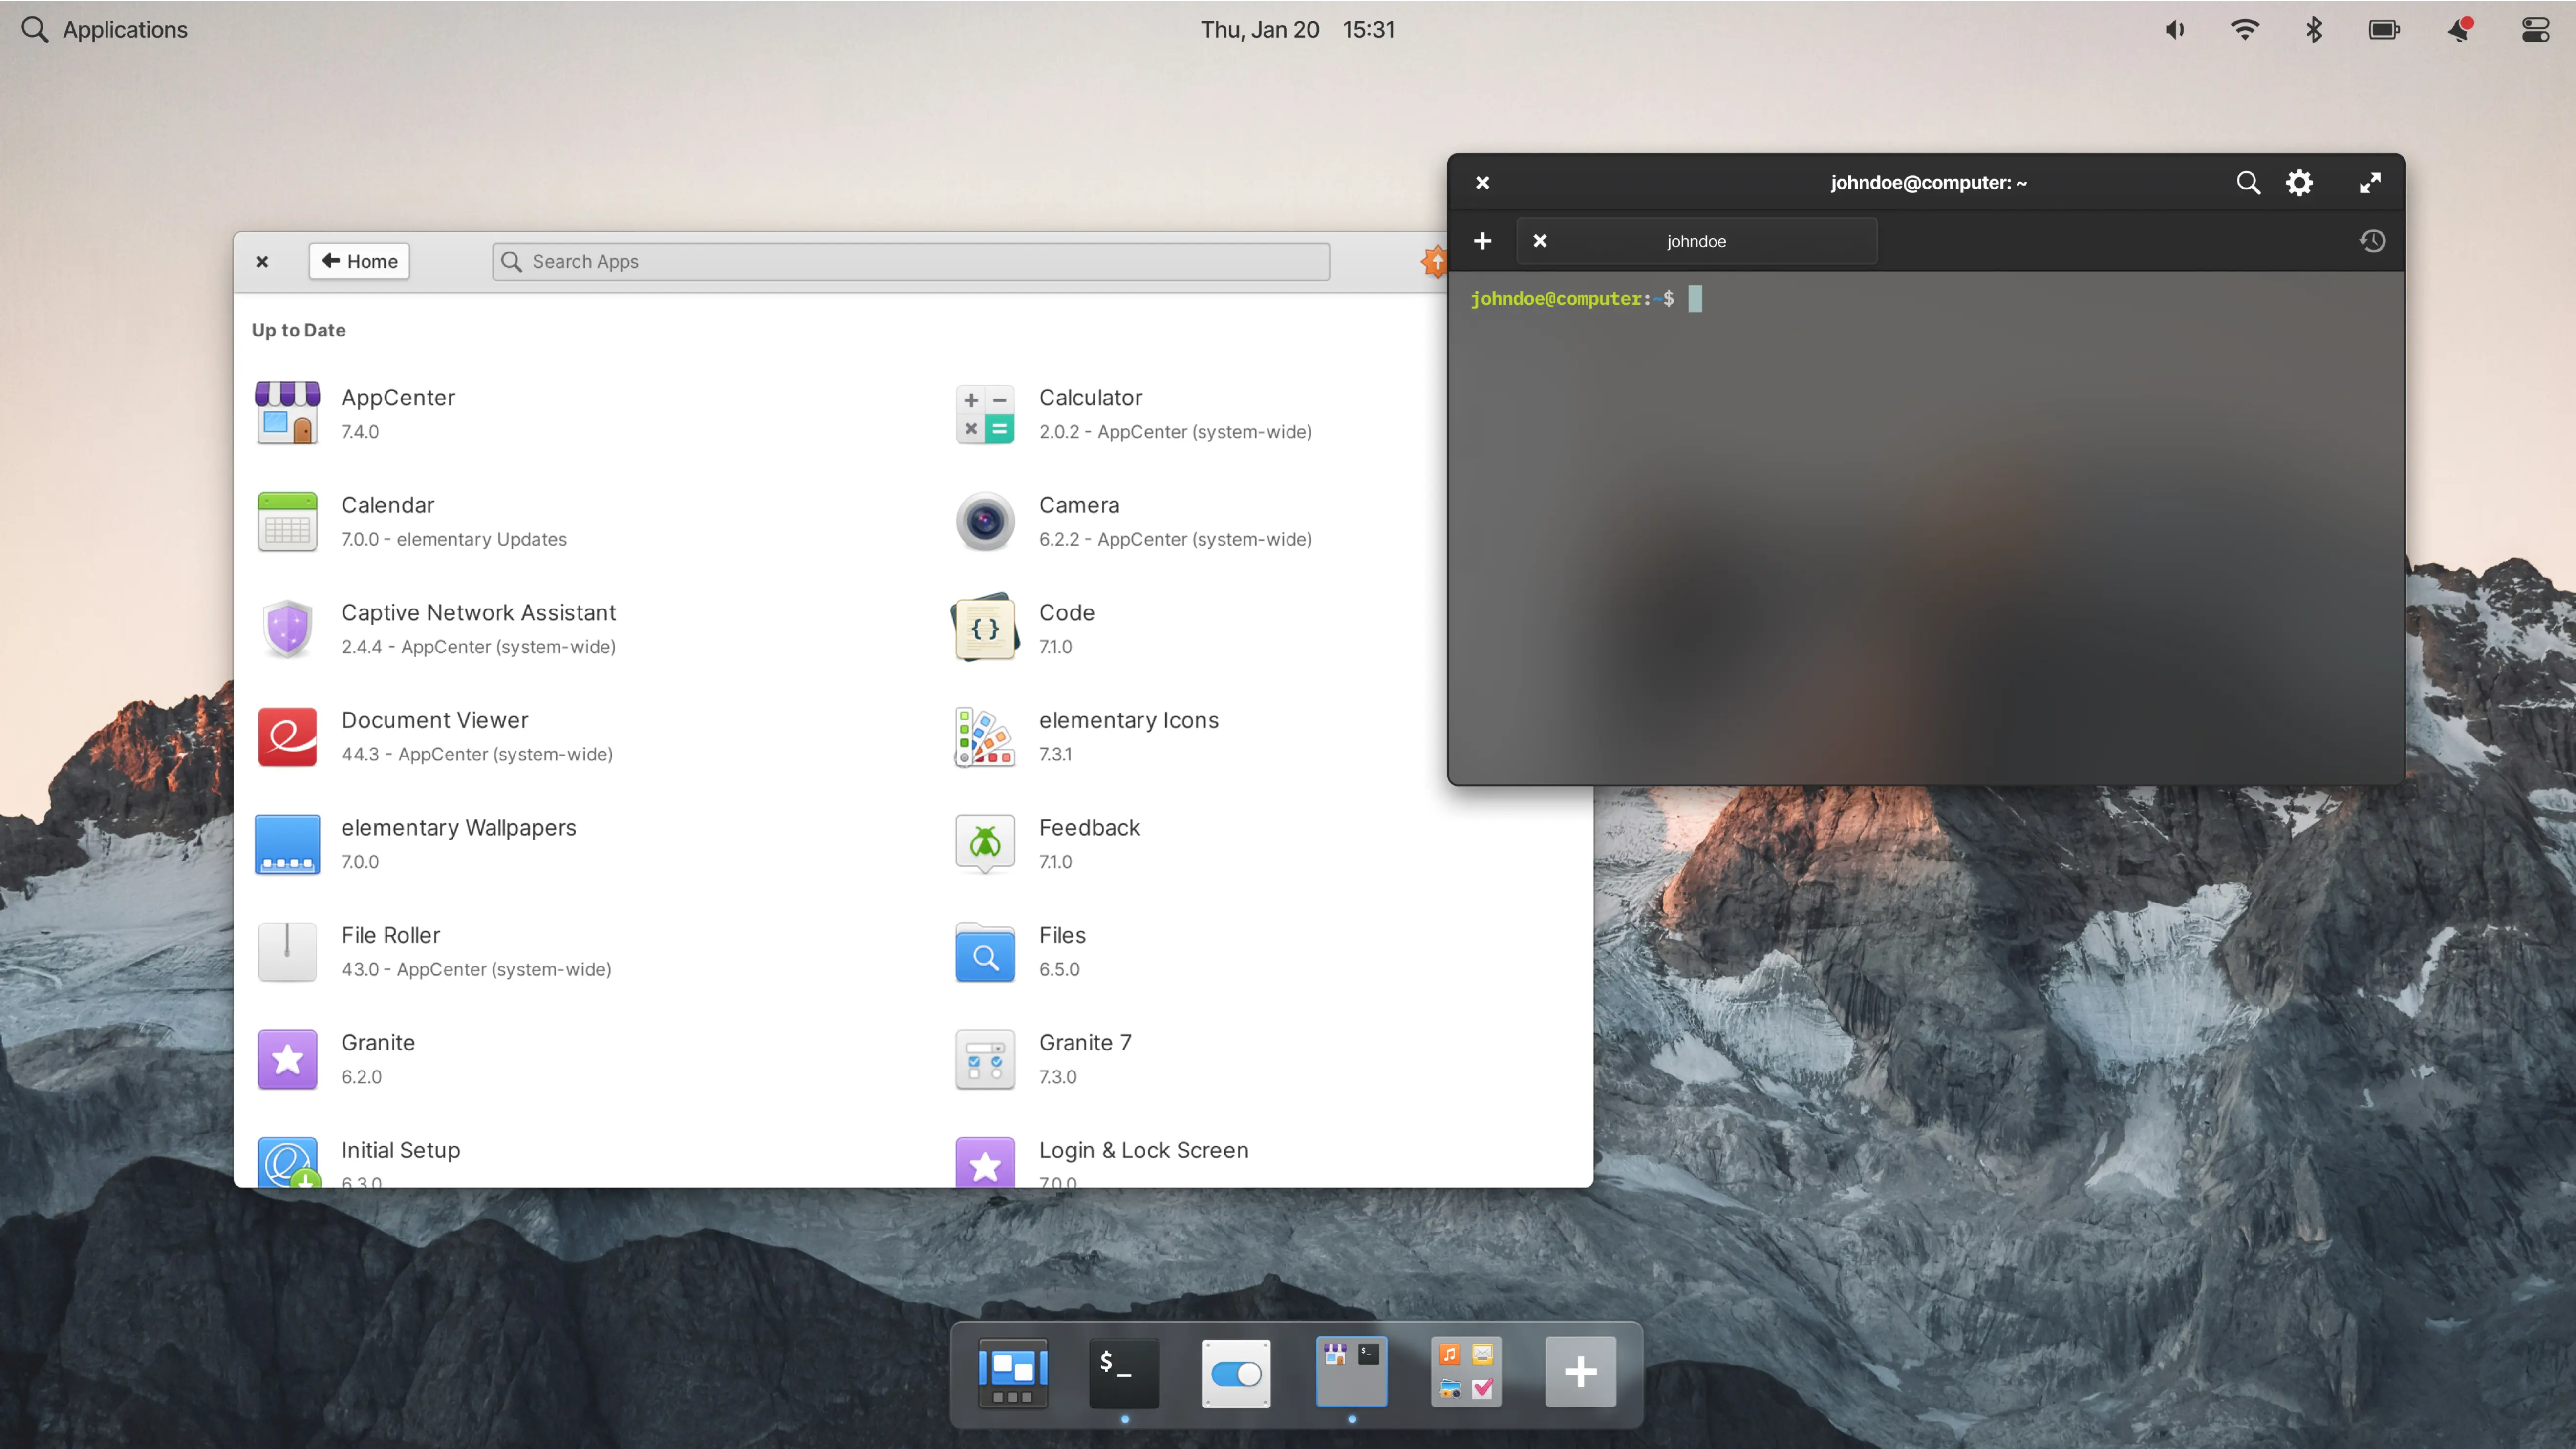The width and height of the screenshot is (2576, 1449).
Task: Select the Camera app icon
Action: (985, 521)
